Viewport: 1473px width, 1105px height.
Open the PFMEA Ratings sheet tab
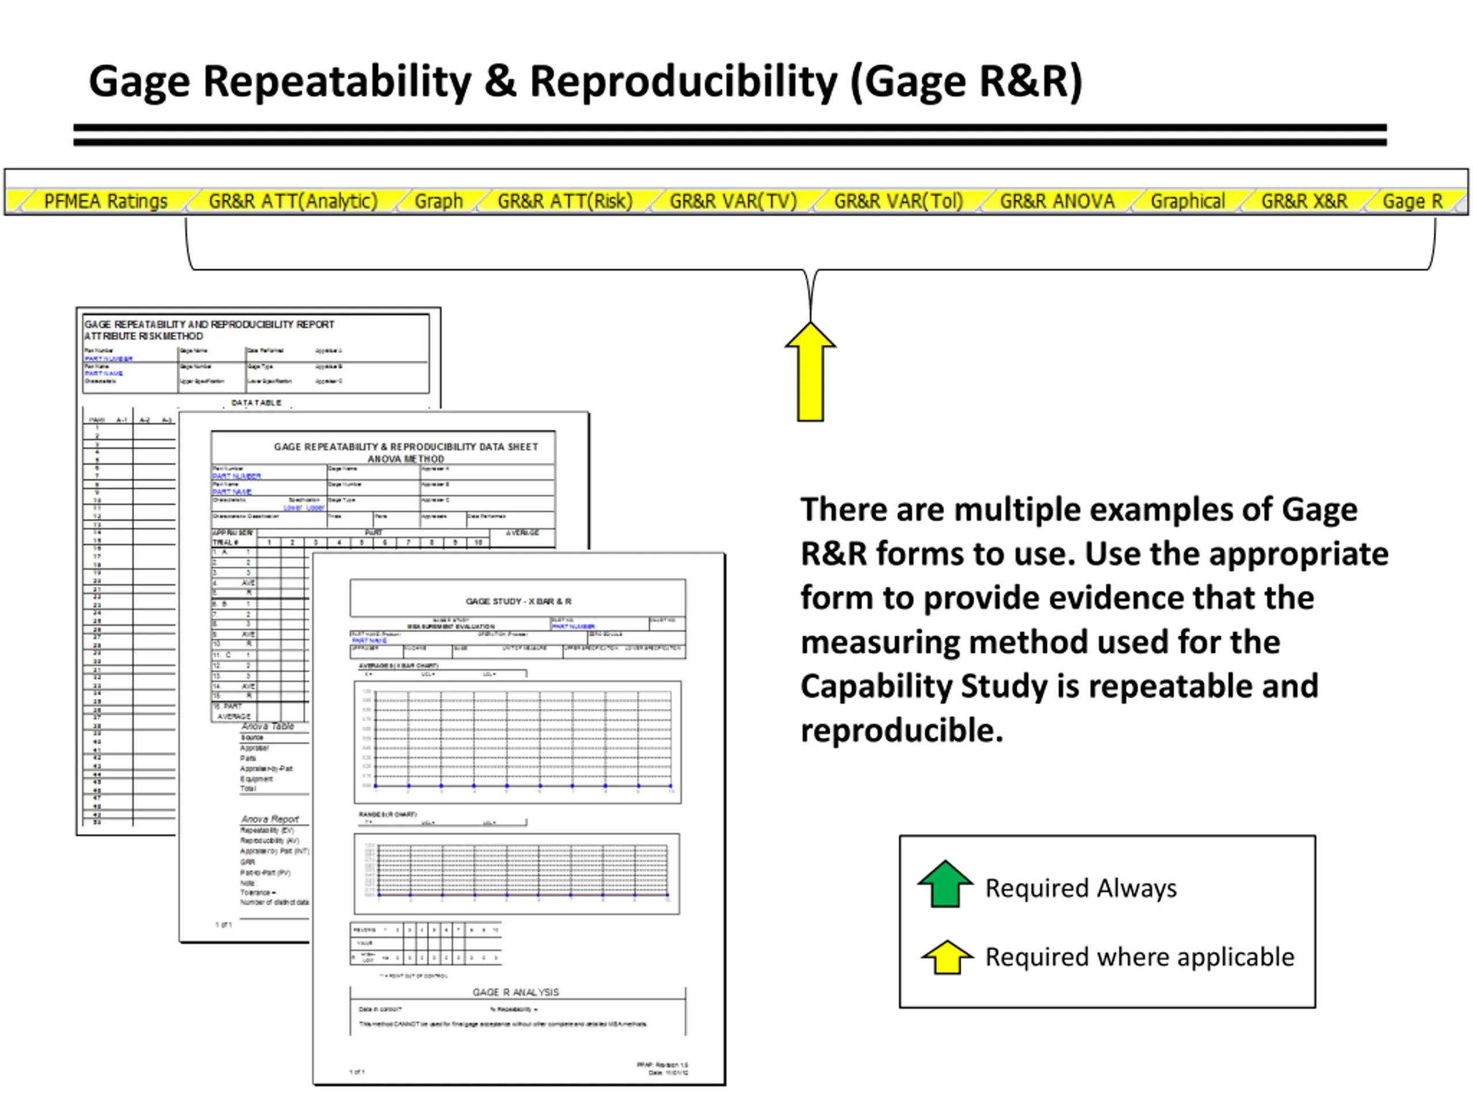[x=105, y=201]
